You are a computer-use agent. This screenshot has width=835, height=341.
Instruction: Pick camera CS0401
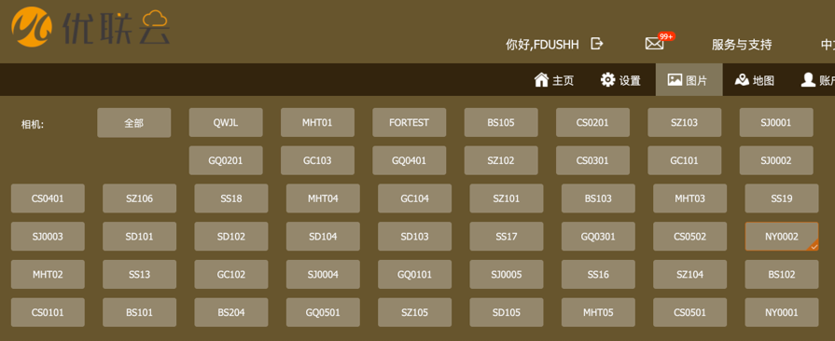tap(48, 198)
